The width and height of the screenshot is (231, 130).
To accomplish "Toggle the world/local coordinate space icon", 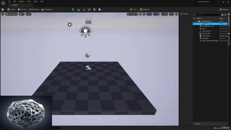I will [x=140, y=14].
